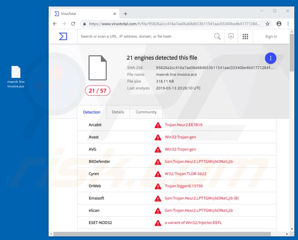Click the 'Arcabit' engine name
The height and width of the screenshot is (240, 298).
click(95, 125)
